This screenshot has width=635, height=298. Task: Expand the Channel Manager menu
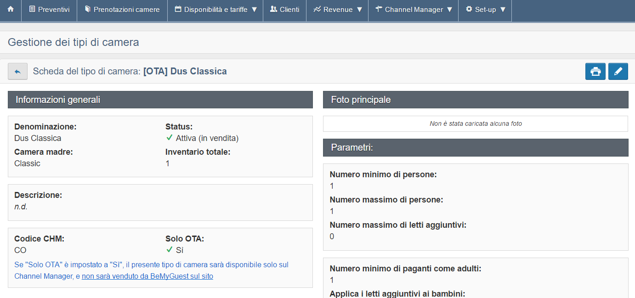[x=449, y=10]
